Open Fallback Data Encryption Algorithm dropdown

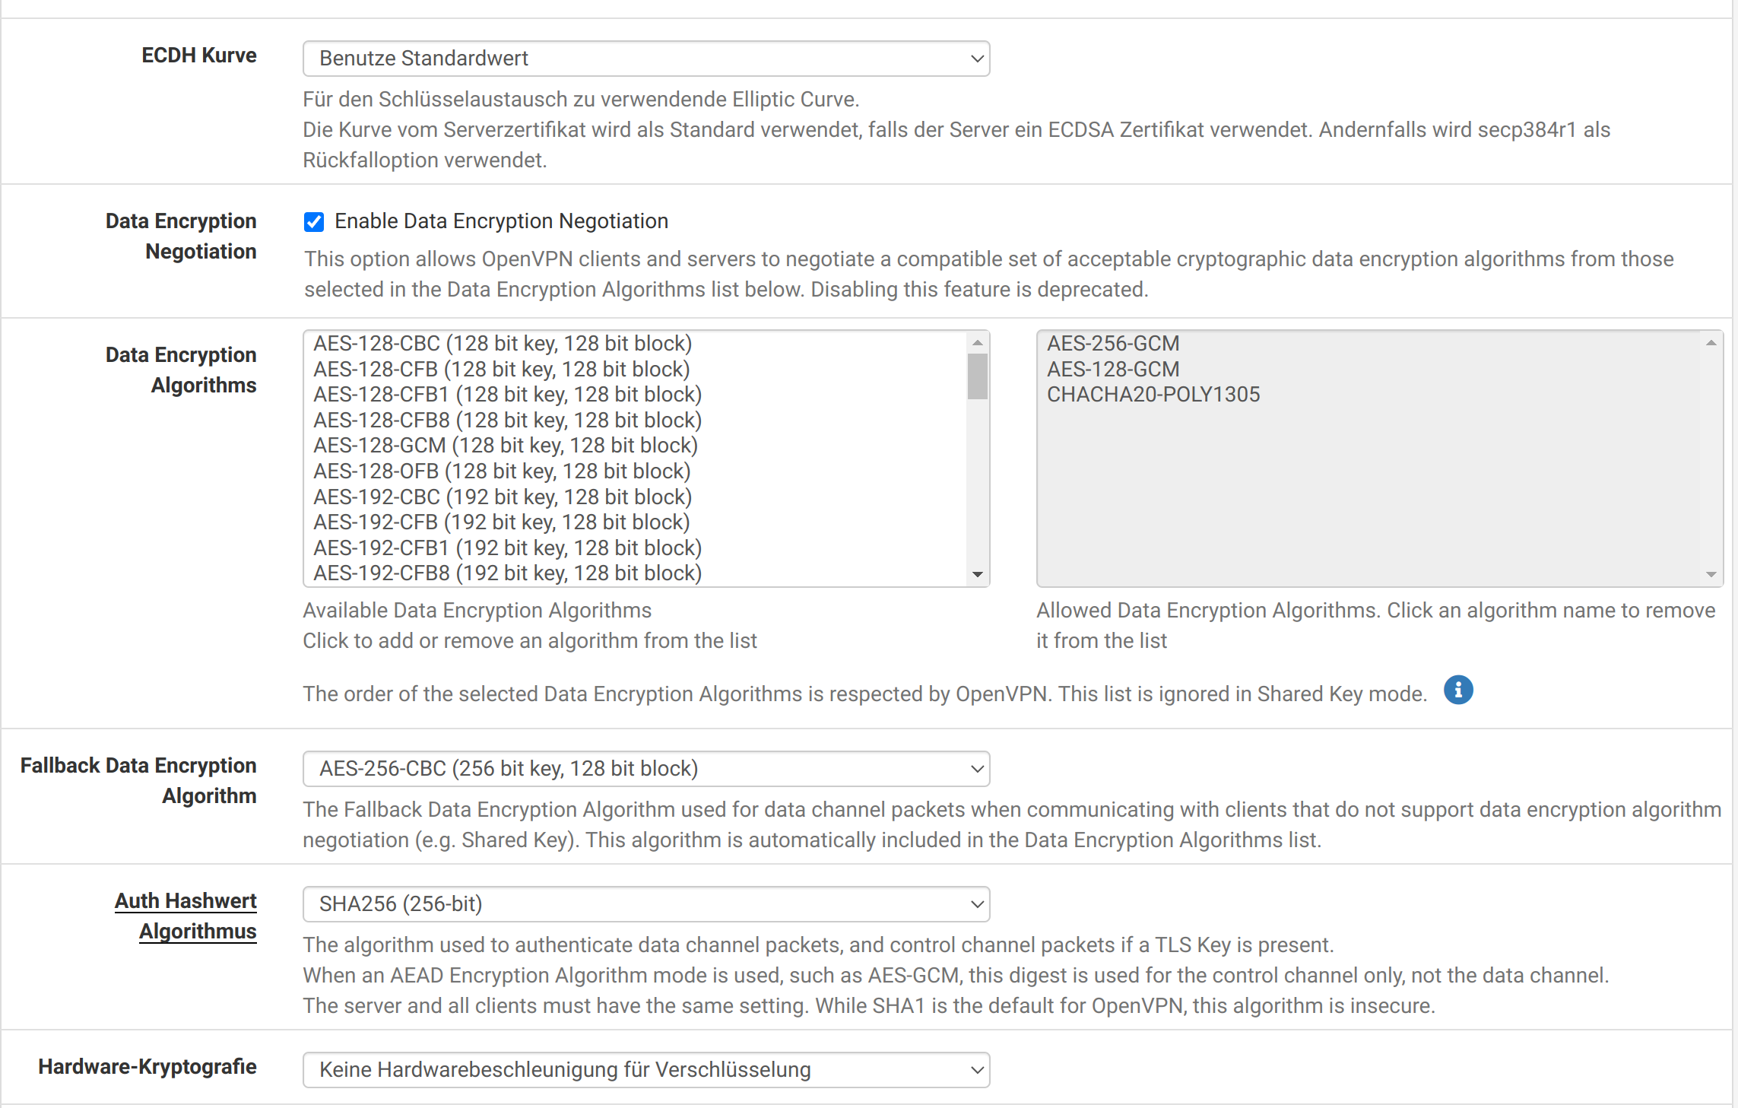tap(645, 769)
